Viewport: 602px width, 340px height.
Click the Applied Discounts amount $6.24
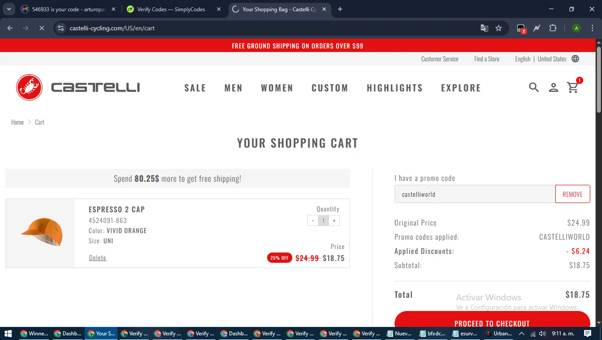pos(578,251)
